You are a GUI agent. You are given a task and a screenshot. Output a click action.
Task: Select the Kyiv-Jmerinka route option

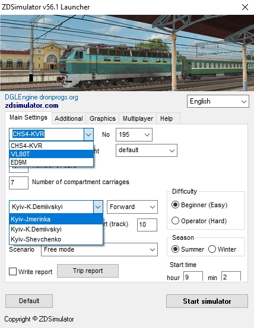[x=56, y=219]
